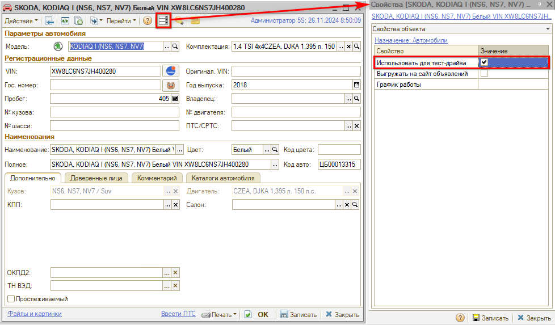Click the Модель field
Image resolution: width=555 pixels, height=325 pixels.
click(115, 47)
